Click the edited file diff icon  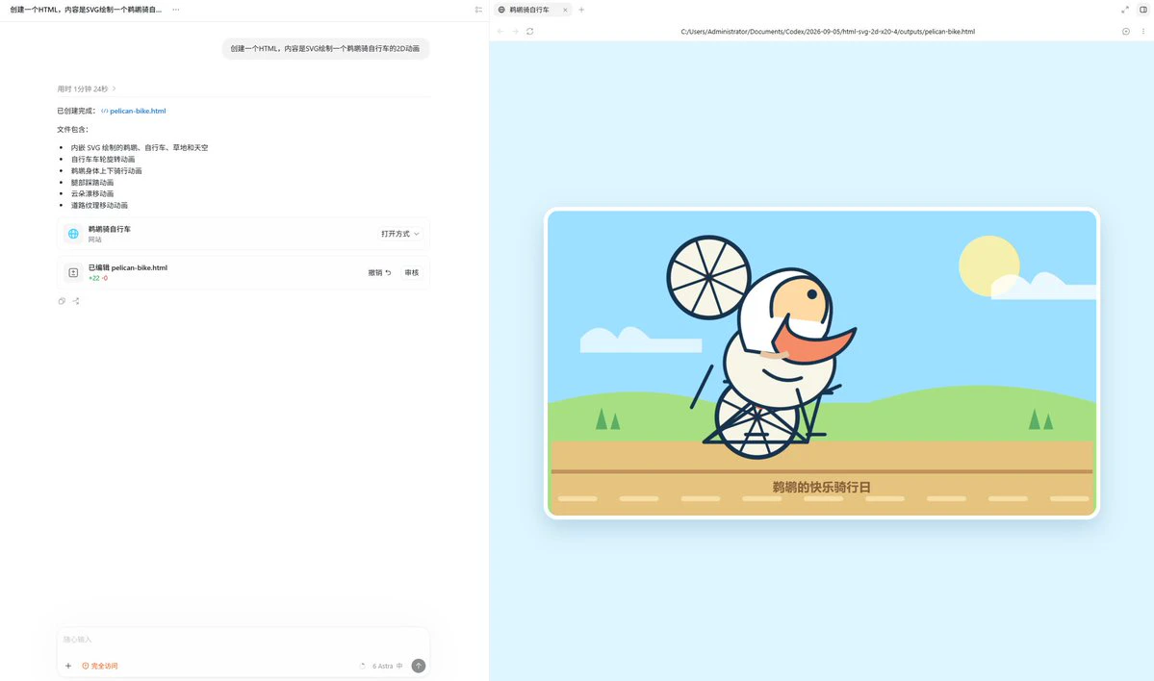(x=73, y=273)
